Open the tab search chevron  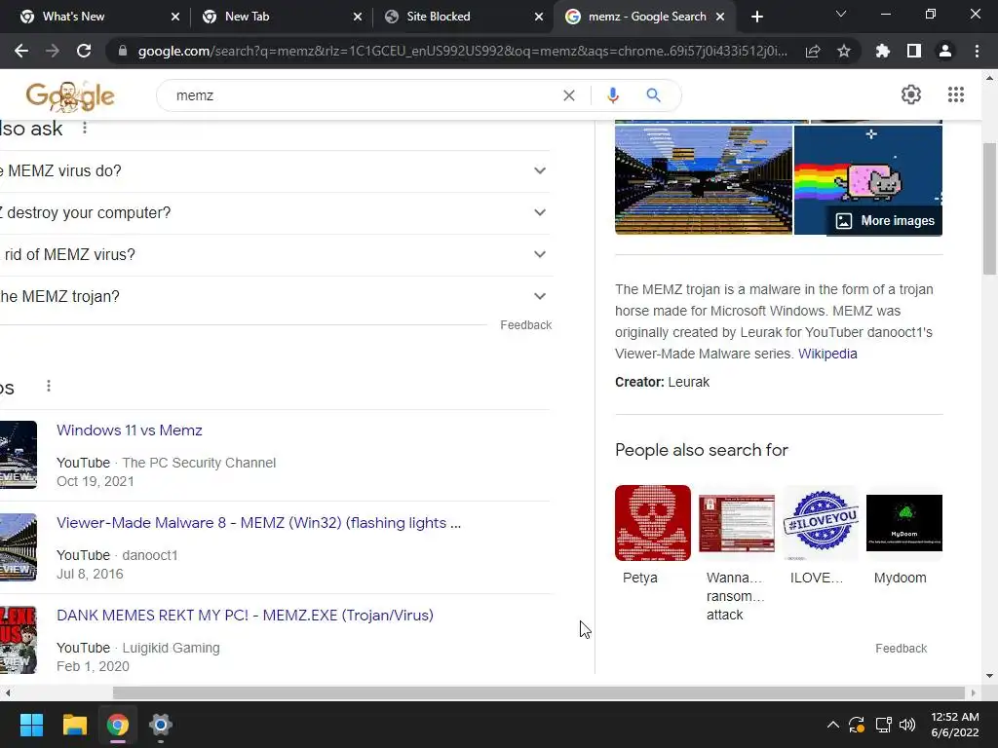841,14
